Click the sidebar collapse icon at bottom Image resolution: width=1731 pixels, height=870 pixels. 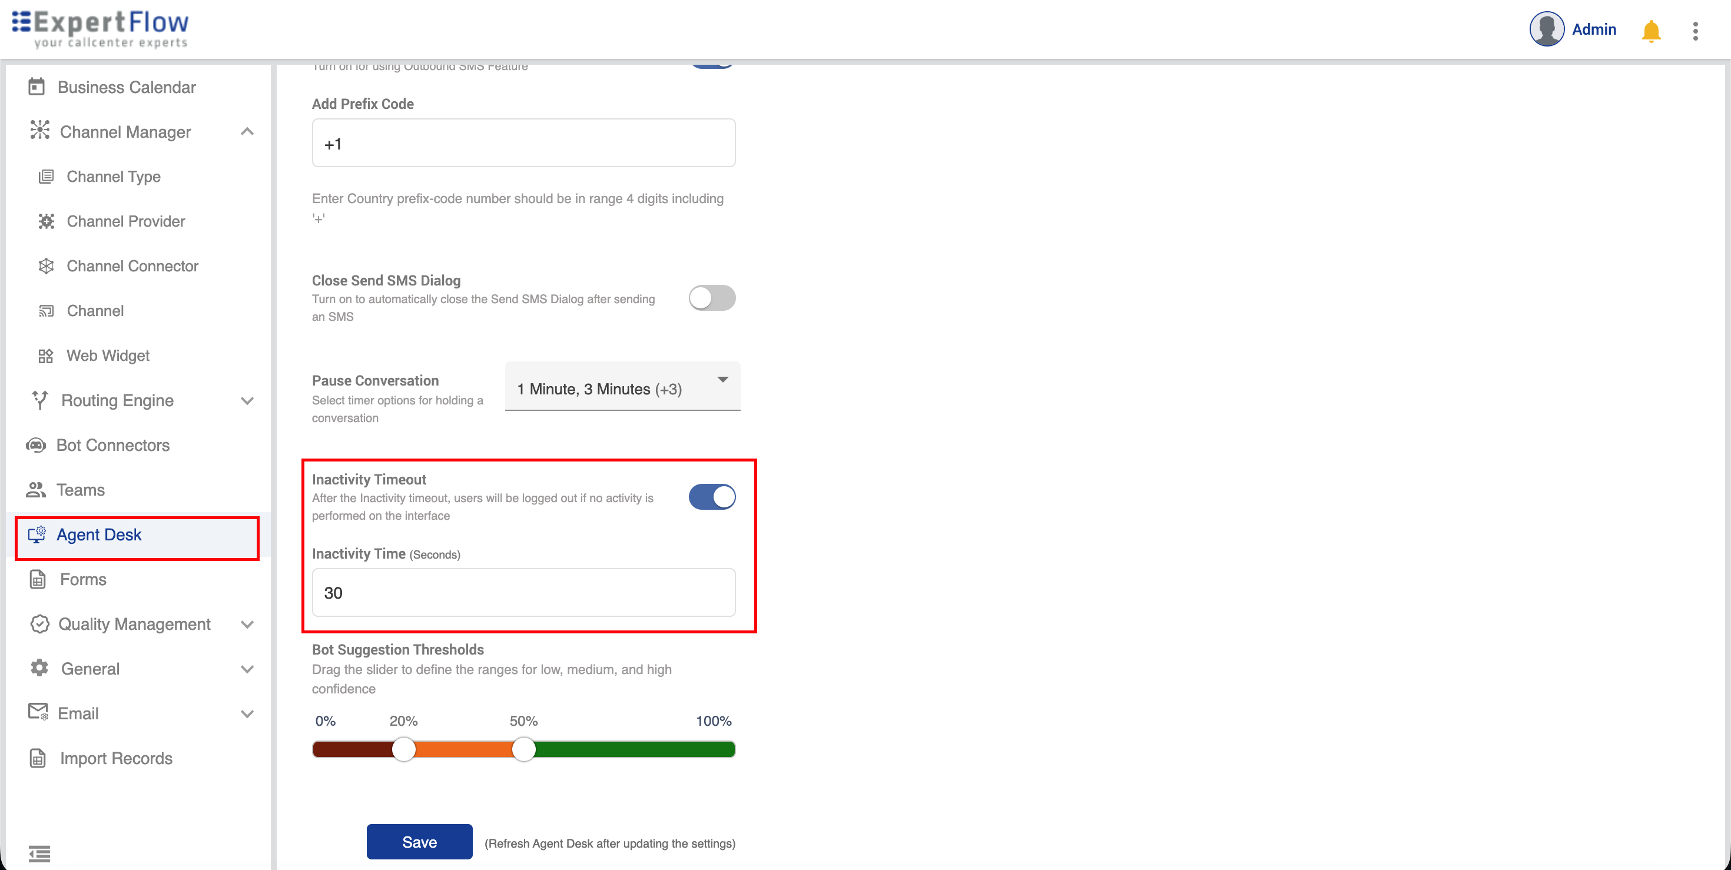[39, 853]
